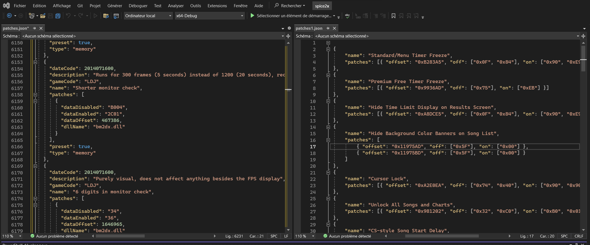The height and width of the screenshot is (245, 590).
Task: Open the Déboguer menu
Action: (x=138, y=6)
